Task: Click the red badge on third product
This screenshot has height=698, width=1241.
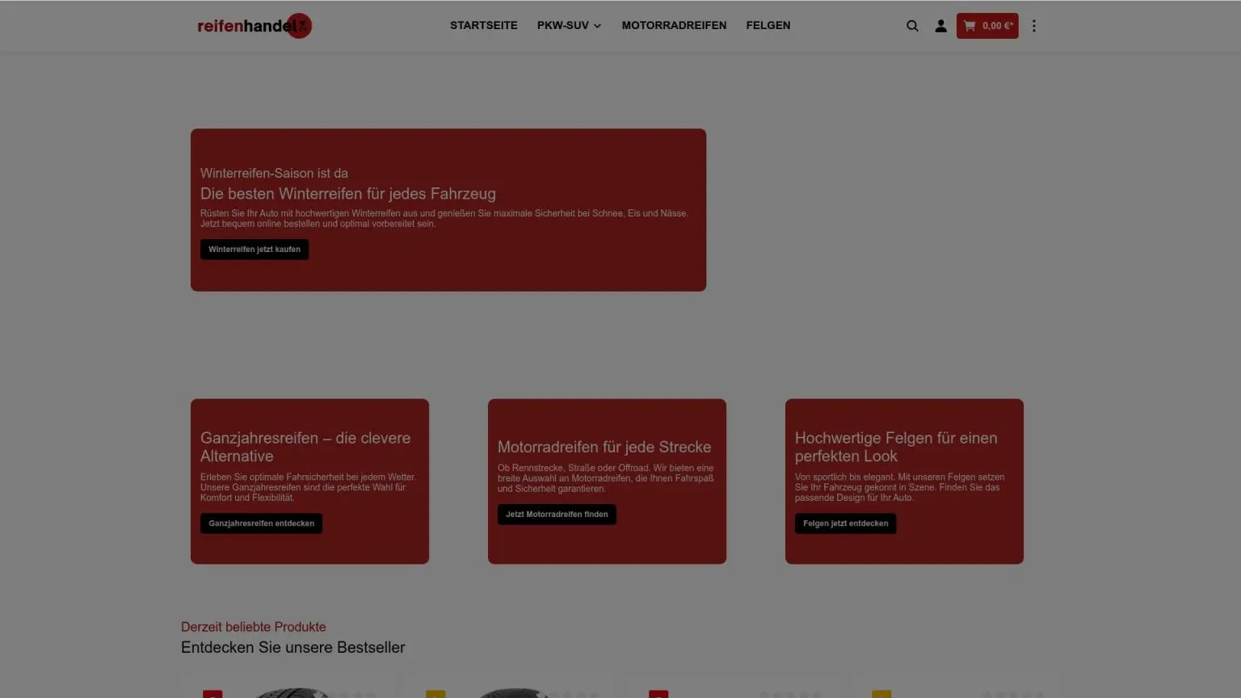Action: click(658, 693)
